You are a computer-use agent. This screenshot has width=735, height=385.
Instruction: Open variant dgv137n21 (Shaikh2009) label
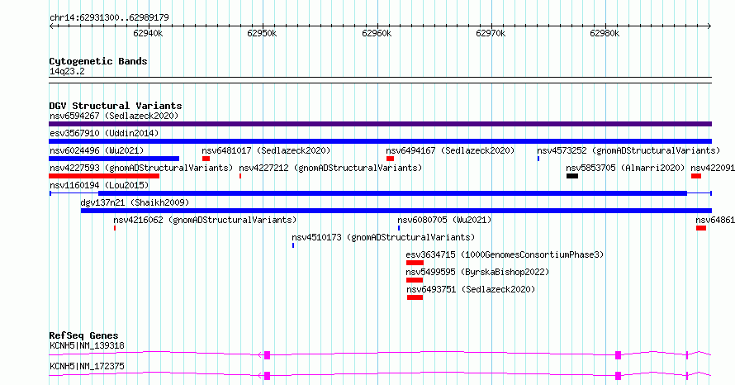pos(135,202)
